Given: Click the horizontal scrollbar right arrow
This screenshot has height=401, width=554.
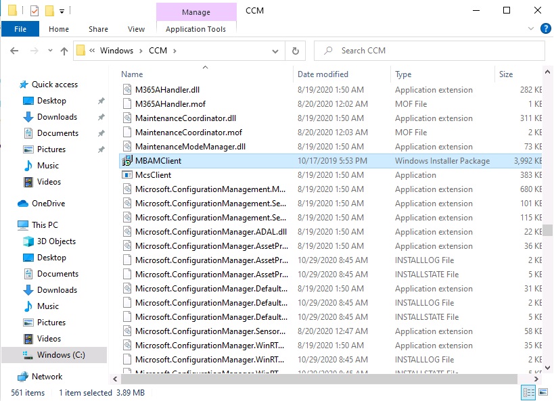Looking at the screenshot, I should (x=536, y=379).
